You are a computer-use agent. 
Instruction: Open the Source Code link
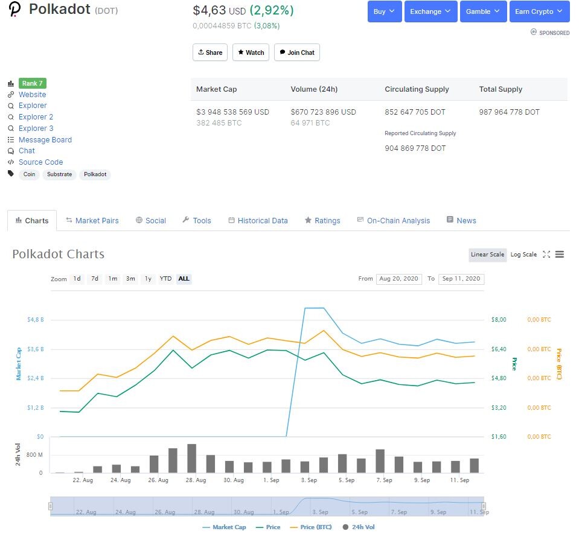(x=41, y=162)
